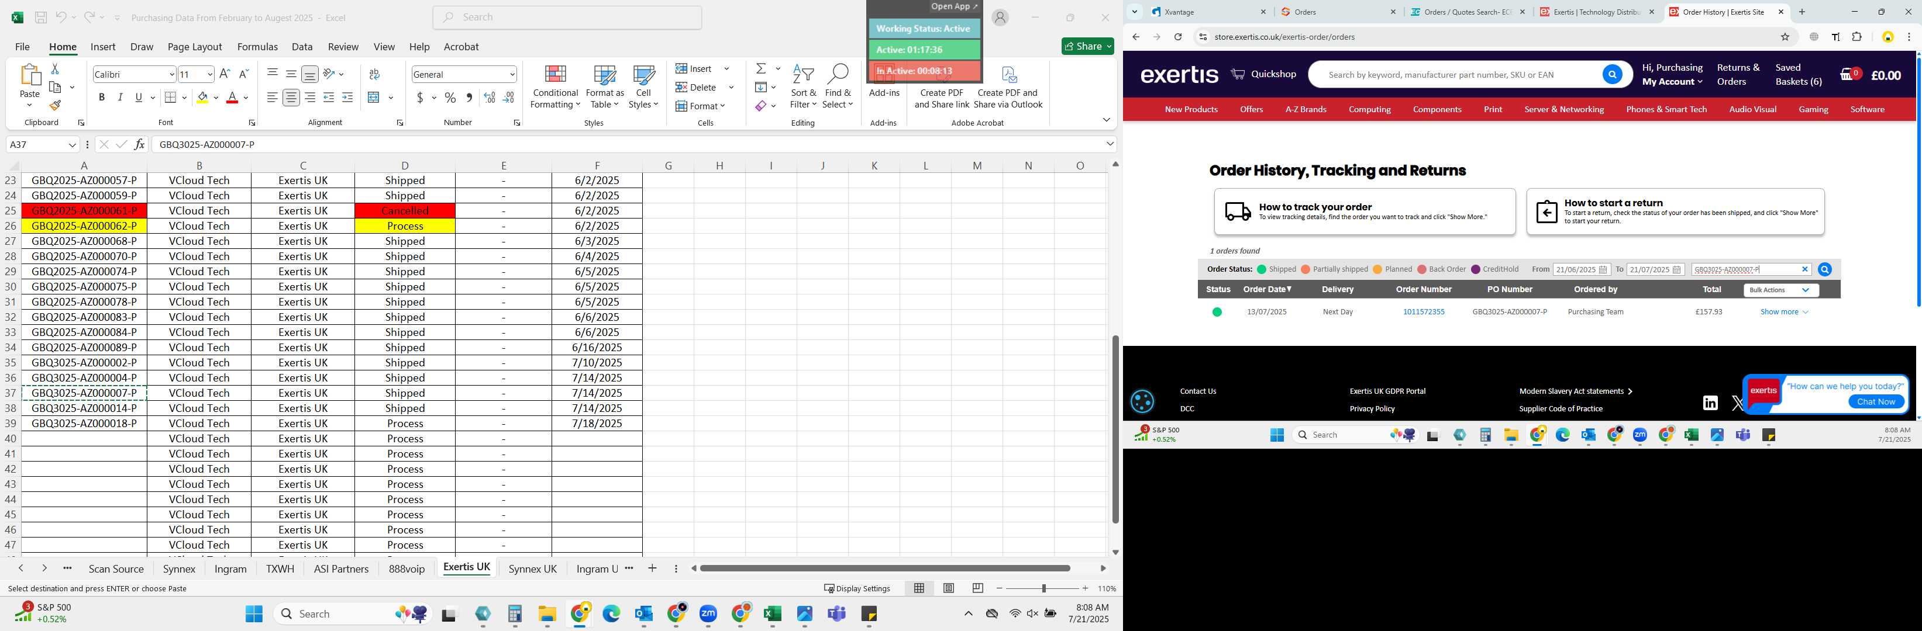Open Saved Baskets (6) link
Screen dimensions: 1922x631
pos(1798,75)
